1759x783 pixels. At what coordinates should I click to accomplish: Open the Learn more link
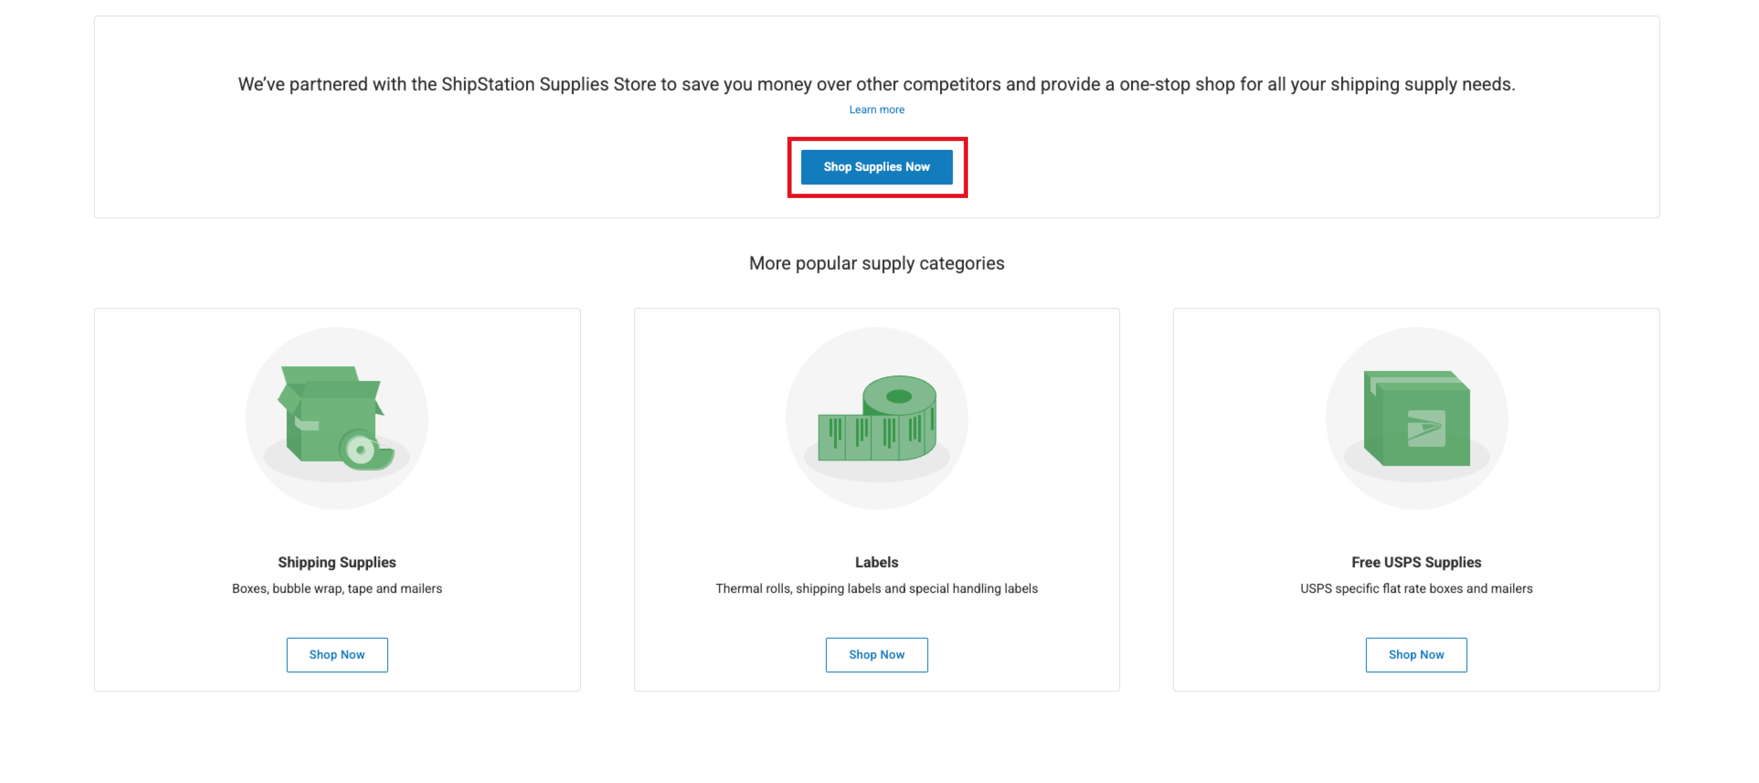pos(876,109)
